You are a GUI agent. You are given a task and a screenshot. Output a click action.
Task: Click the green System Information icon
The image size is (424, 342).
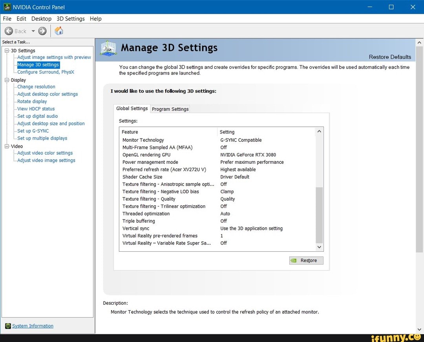[x=8, y=326]
